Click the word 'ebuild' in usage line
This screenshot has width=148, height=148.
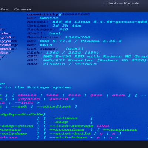point(27,95)
